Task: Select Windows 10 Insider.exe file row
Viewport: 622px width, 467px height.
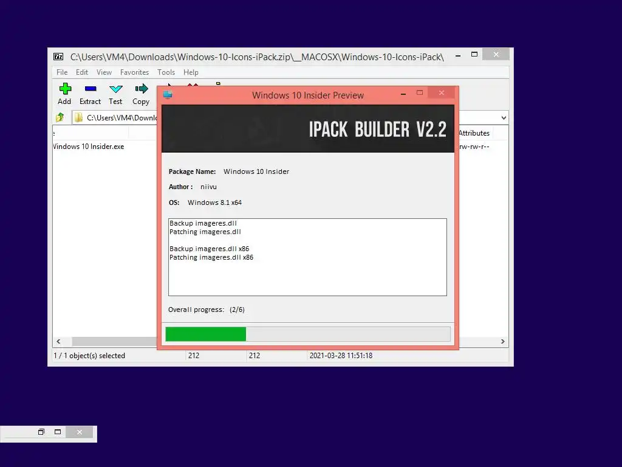Action: click(89, 147)
